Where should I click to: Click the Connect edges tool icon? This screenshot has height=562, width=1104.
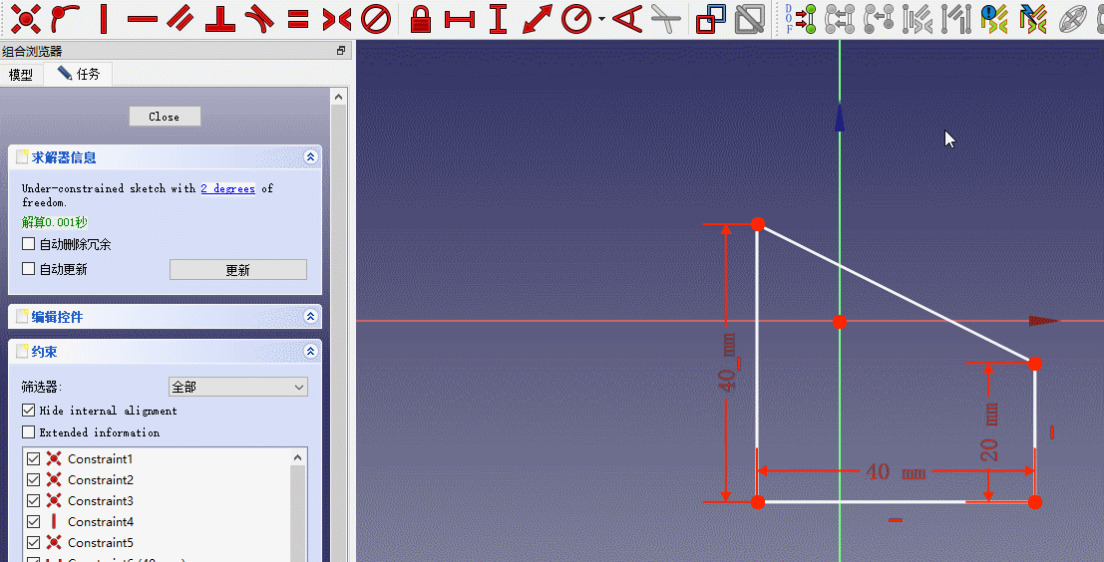(878, 19)
